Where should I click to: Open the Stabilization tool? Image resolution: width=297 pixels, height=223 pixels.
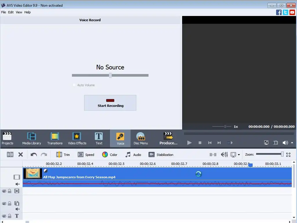[161, 154]
